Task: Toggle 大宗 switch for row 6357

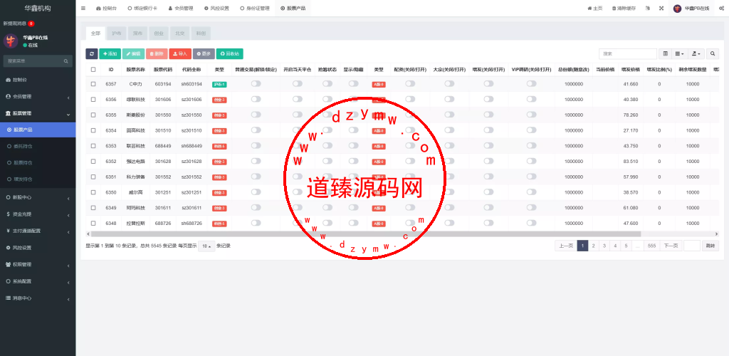Action: click(449, 83)
